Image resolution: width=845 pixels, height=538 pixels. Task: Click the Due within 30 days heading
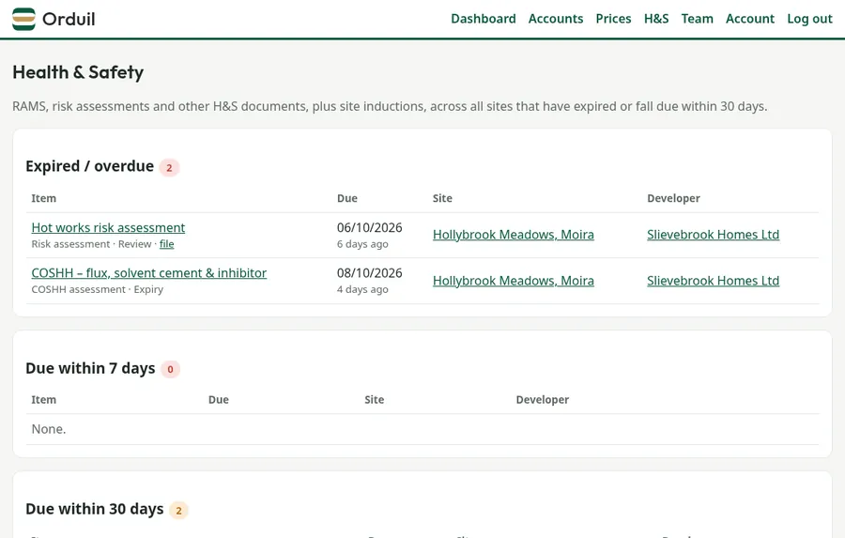94,509
